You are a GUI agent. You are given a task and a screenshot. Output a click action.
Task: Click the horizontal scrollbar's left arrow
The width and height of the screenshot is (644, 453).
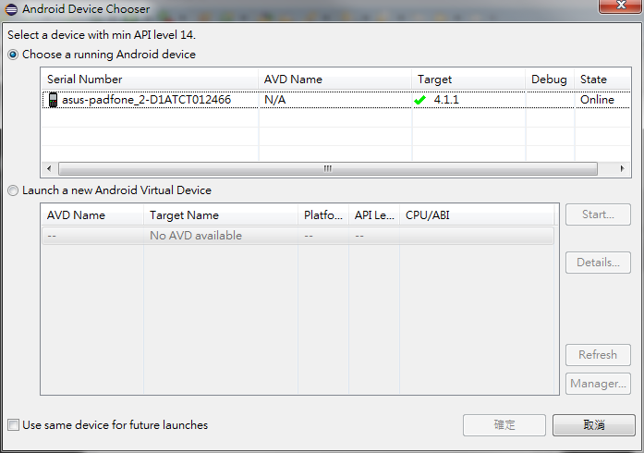[x=49, y=168]
